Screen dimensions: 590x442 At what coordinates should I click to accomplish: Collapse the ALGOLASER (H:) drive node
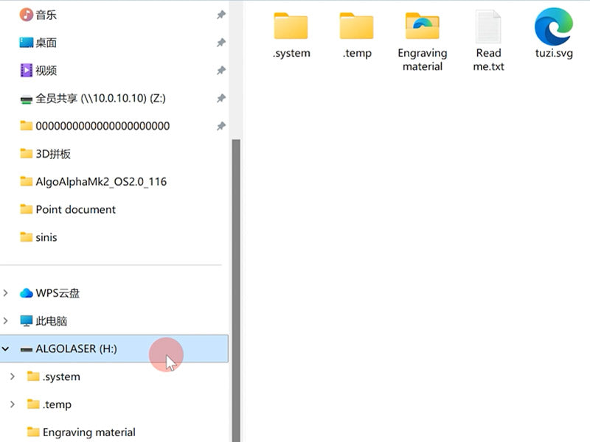[6, 349]
